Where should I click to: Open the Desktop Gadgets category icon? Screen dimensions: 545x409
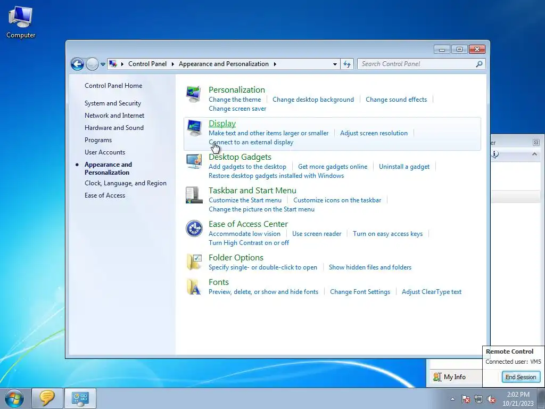click(x=194, y=161)
